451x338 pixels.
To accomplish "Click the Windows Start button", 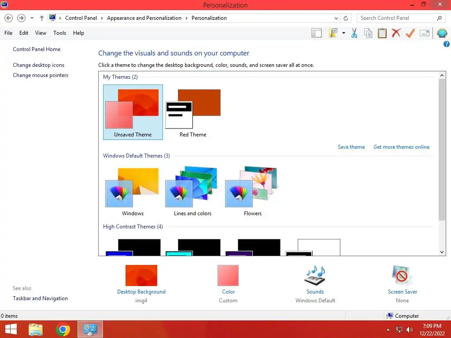I will point(11,329).
